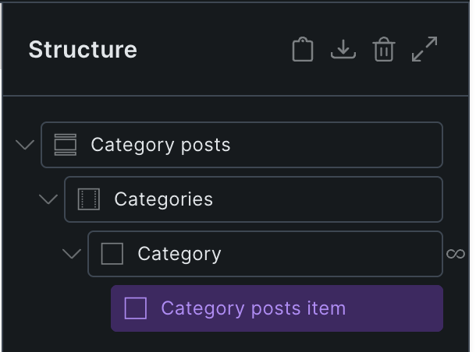This screenshot has width=476, height=352.
Task: Click the section icon beside Category posts
Action: coord(66,145)
